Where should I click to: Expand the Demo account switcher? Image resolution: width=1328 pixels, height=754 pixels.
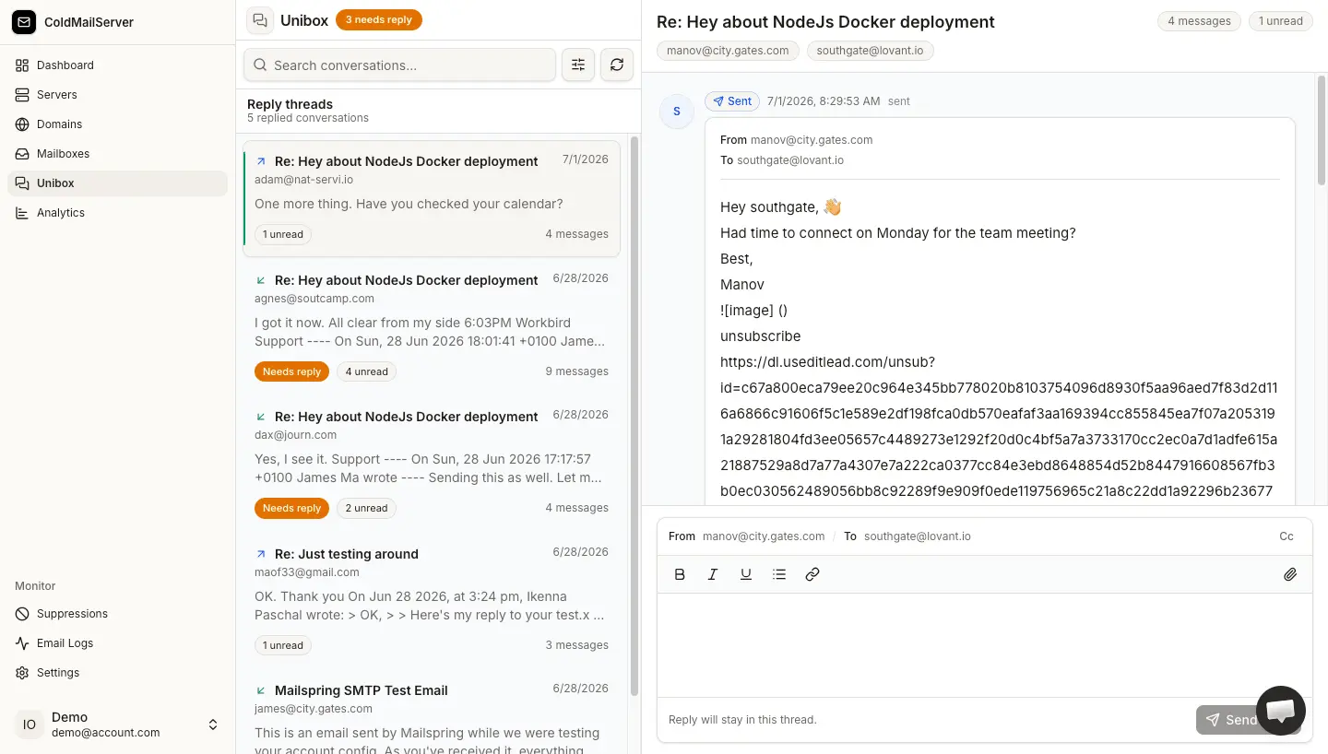[213, 725]
